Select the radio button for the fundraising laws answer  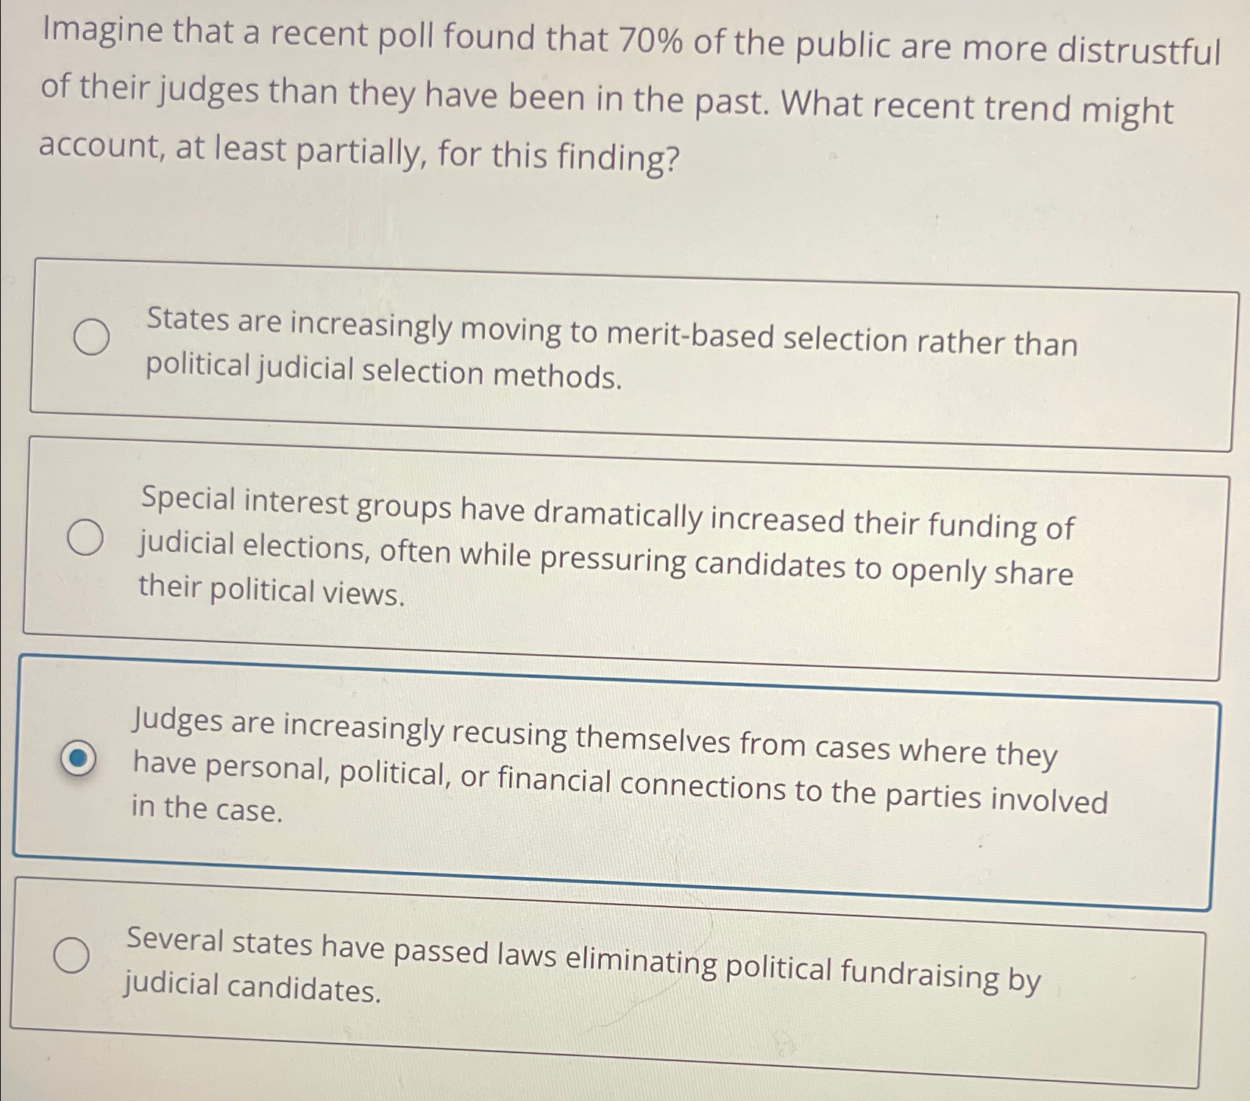73,955
